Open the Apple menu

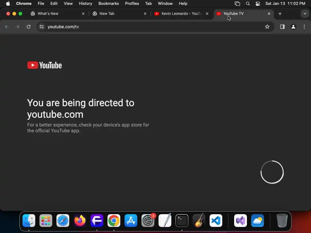(8, 3)
